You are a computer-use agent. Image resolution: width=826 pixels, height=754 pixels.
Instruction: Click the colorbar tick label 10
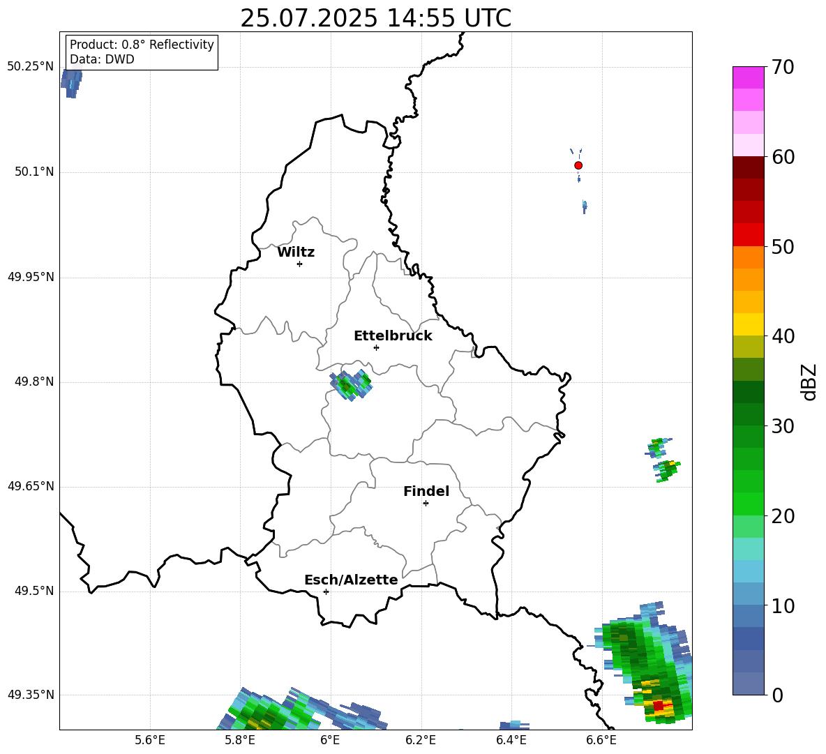click(x=783, y=605)
